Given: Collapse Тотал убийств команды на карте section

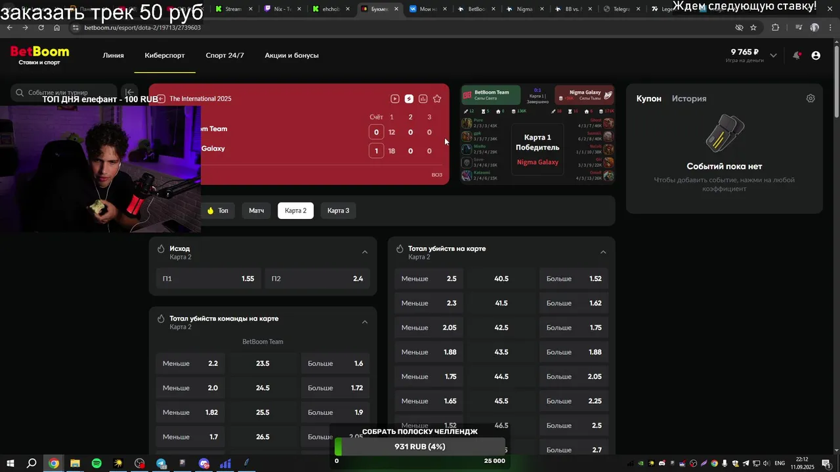Looking at the screenshot, I should (365, 322).
